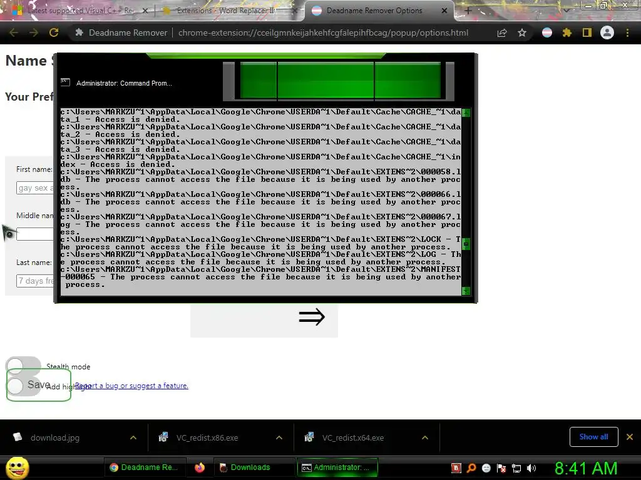Viewport: 641px width, 480px height.
Task: Select the Deadname Remover Options tab
Action: [x=374, y=11]
